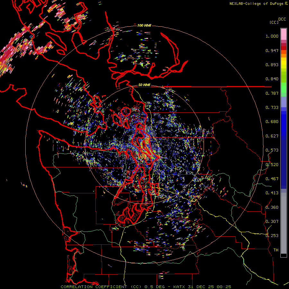Click the [CC] legend unit label
Viewport: 289px width, 289px height.
coord(274,22)
